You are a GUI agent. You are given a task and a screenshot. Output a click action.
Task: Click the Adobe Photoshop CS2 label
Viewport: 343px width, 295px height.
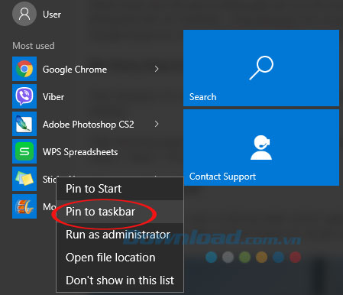(89, 125)
